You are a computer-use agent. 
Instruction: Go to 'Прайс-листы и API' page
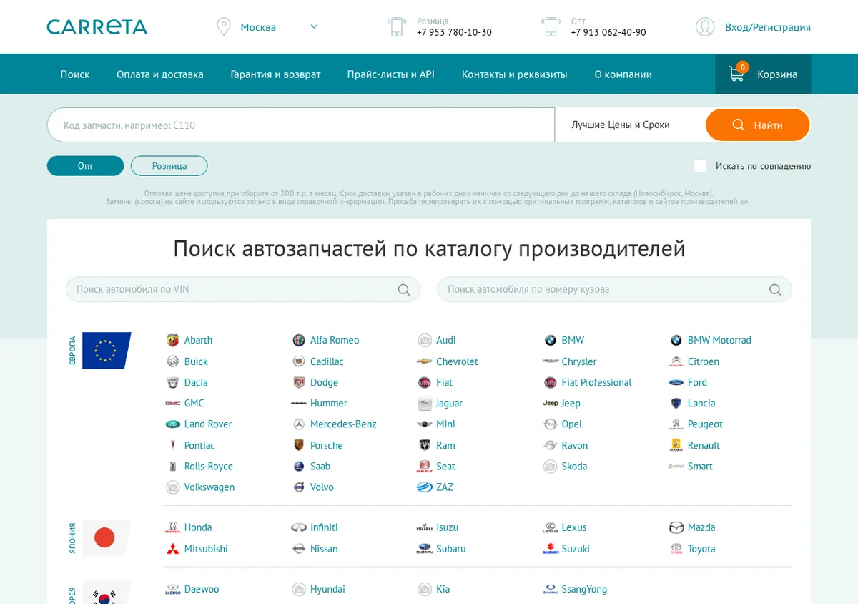pyautogui.click(x=391, y=74)
